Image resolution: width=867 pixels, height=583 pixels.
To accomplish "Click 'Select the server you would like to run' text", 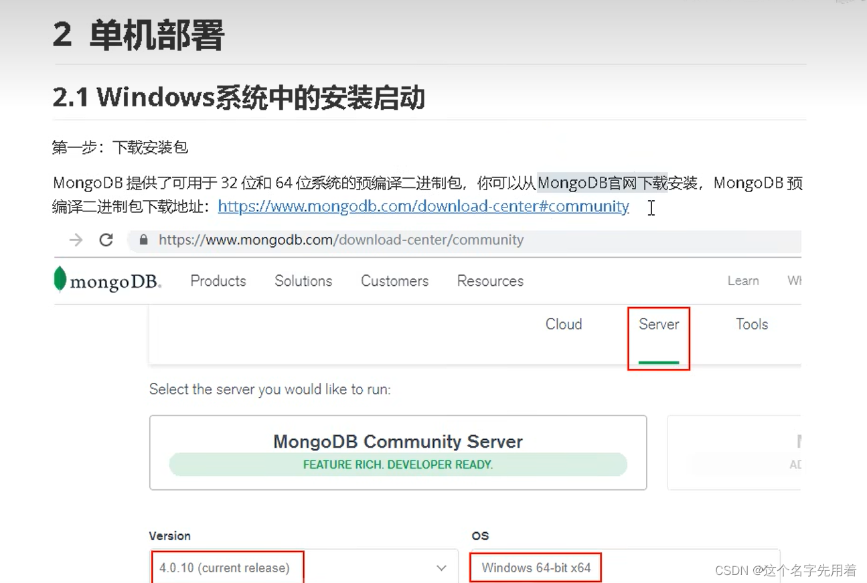I will coord(270,389).
